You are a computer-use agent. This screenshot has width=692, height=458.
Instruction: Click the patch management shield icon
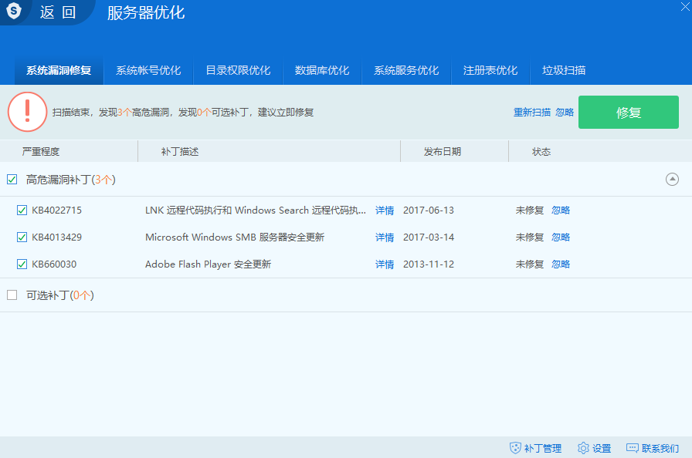pyautogui.click(x=515, y=448)
